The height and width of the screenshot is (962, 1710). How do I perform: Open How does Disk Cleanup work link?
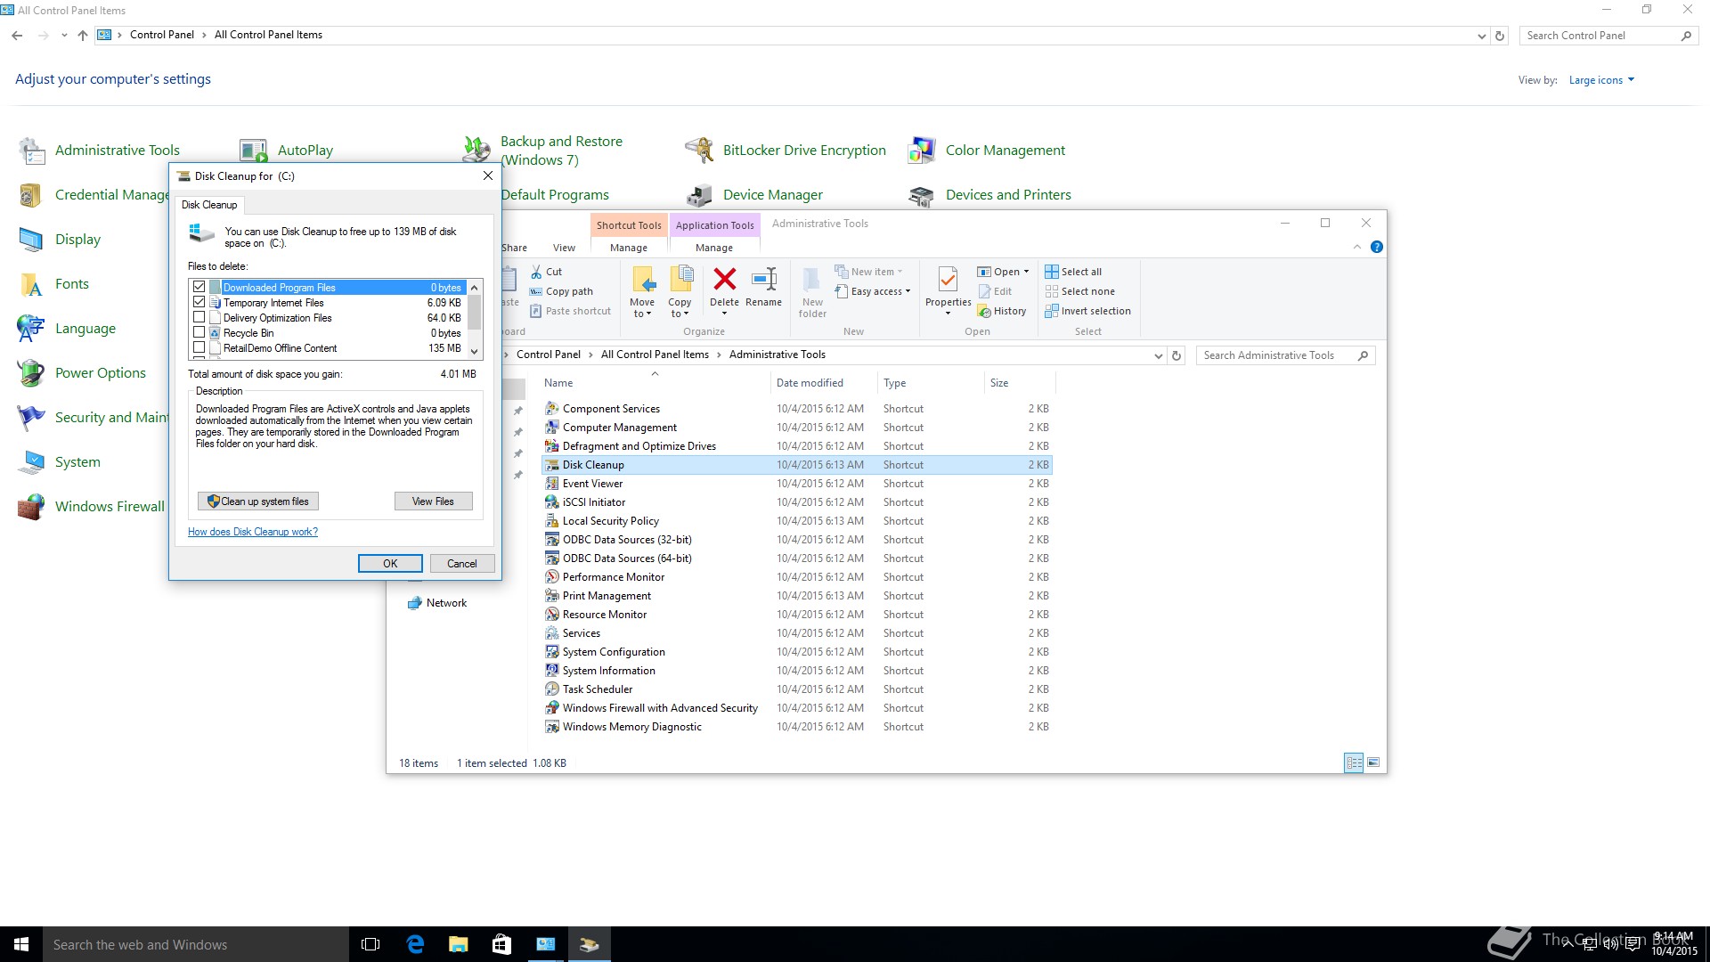(253, 532)
